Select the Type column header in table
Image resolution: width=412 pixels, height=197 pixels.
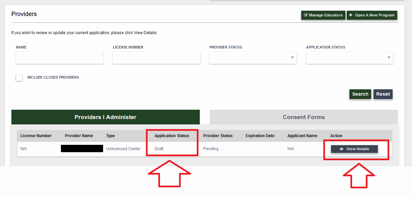pos(110,136)
